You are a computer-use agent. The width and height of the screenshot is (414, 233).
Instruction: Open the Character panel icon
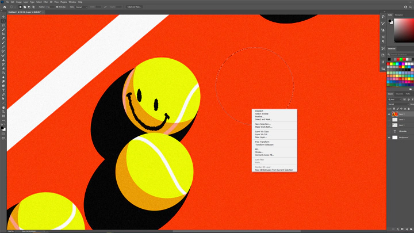[383, 37]
